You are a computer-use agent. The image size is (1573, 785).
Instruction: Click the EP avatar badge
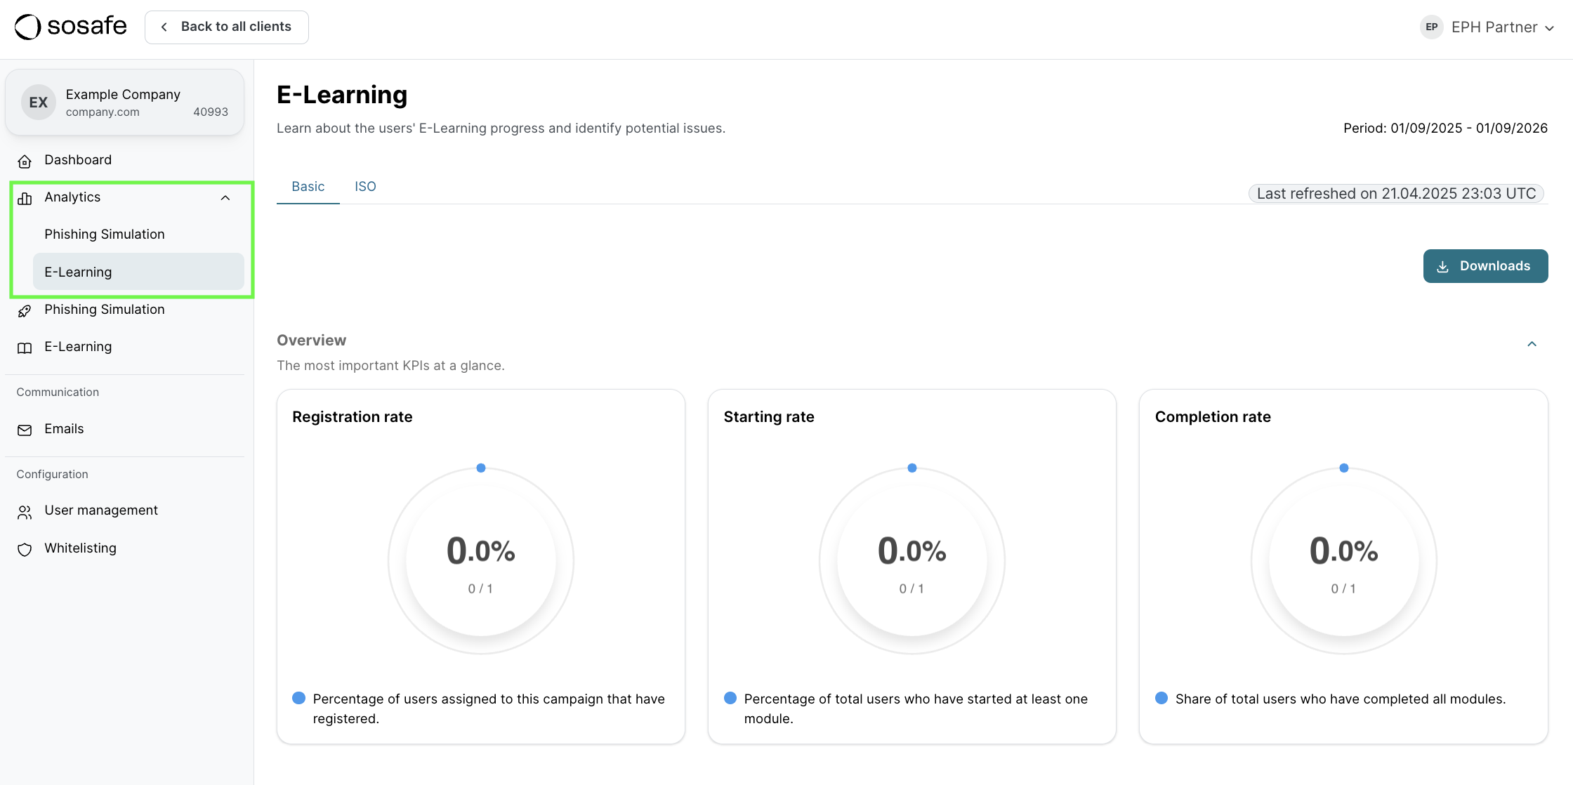click(1431, 27)
